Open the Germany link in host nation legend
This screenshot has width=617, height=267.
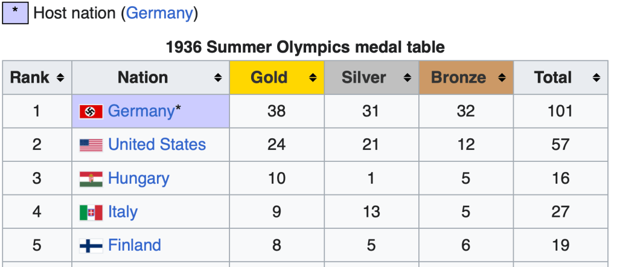(x=159, y=13)
